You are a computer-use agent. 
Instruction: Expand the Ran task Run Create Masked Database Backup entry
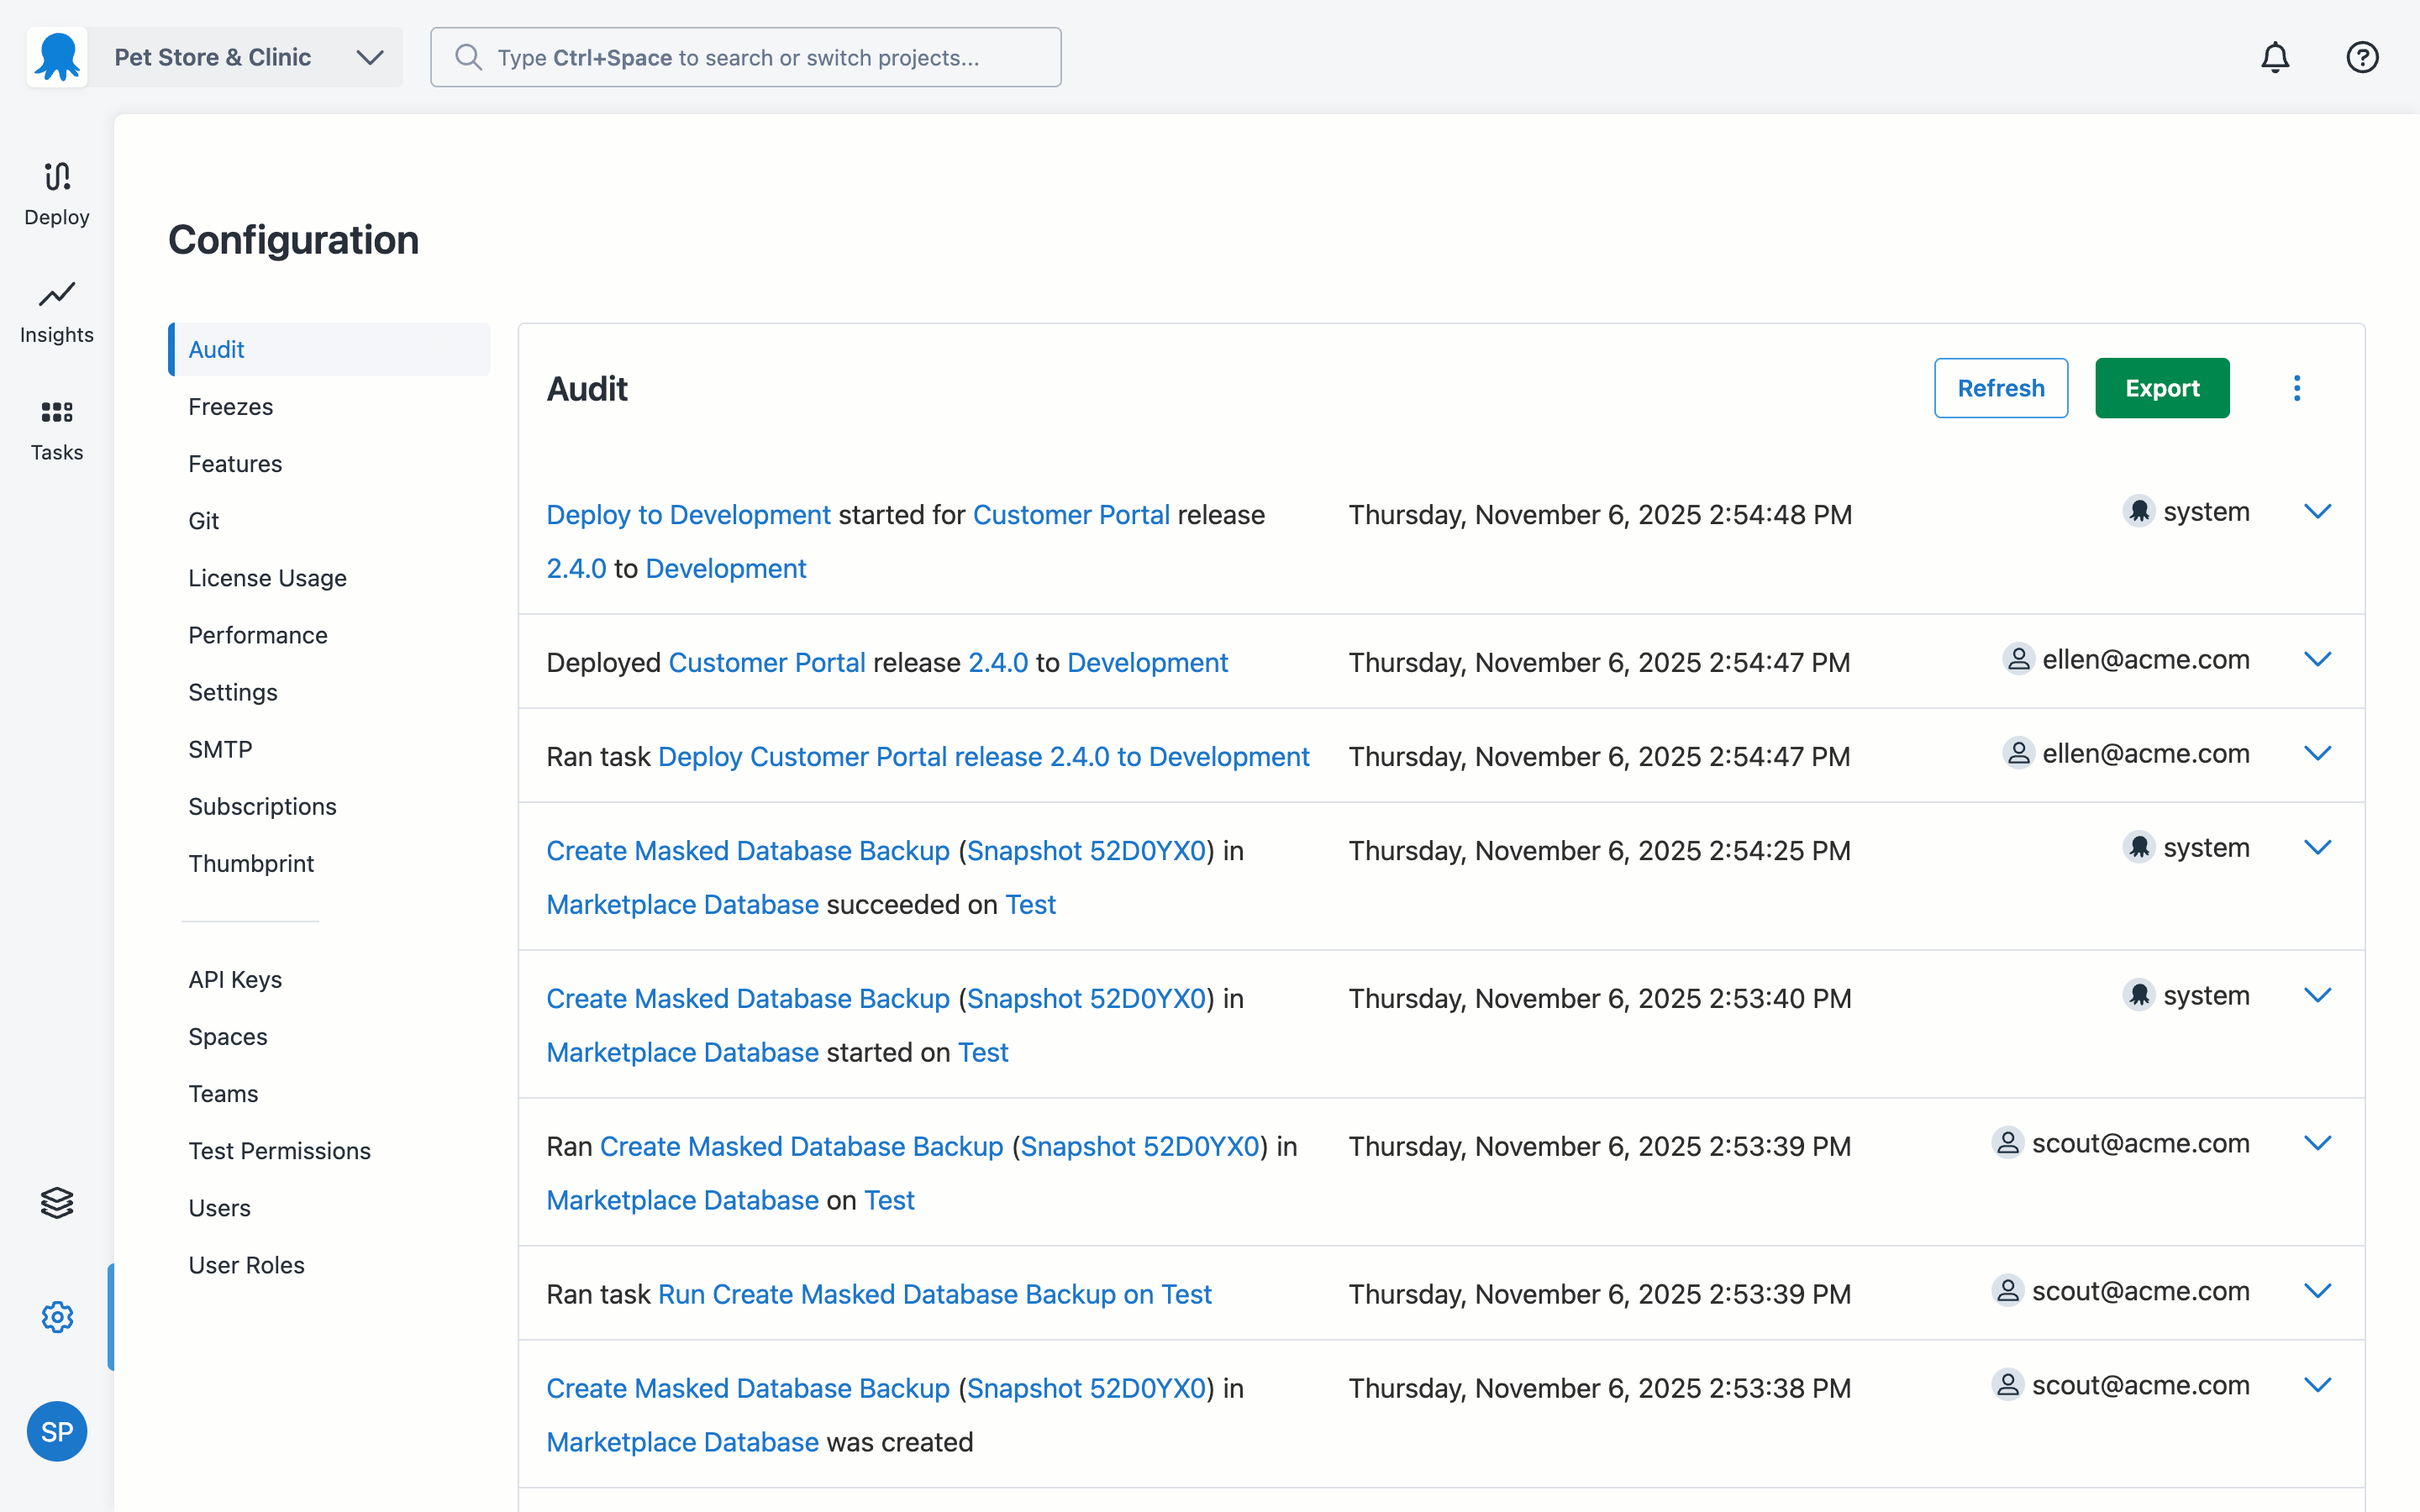click(2317, 1291)
